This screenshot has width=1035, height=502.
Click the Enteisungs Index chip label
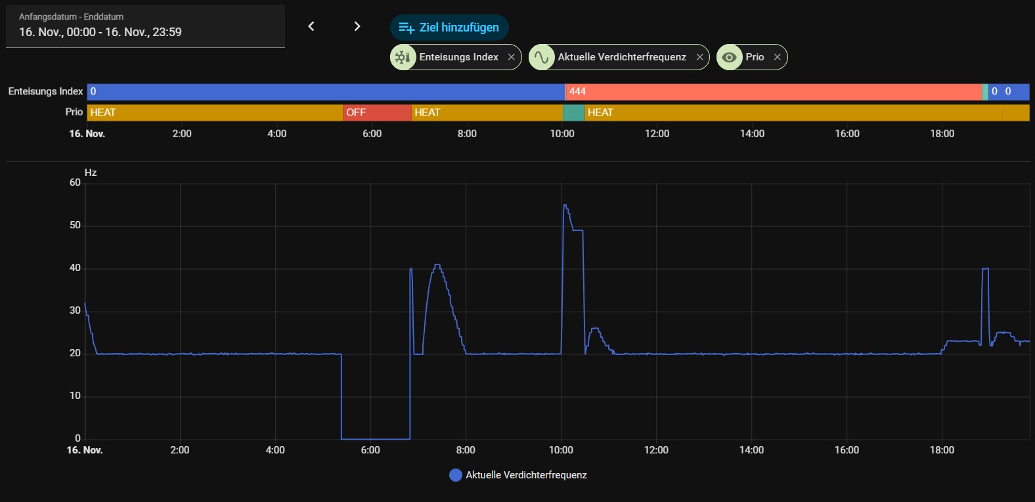pos(458,57)
